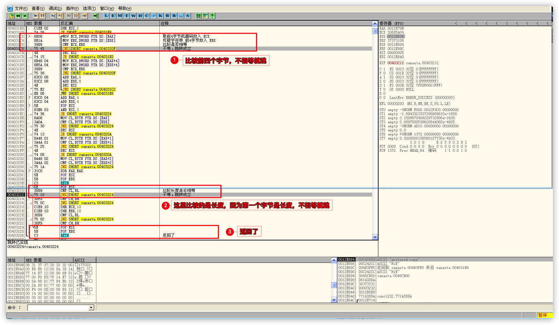Image resolution: width=559 pixels, height=325 pixels.
Task: Open the 插件(P) plugins menu
Action: click(72, 8)
